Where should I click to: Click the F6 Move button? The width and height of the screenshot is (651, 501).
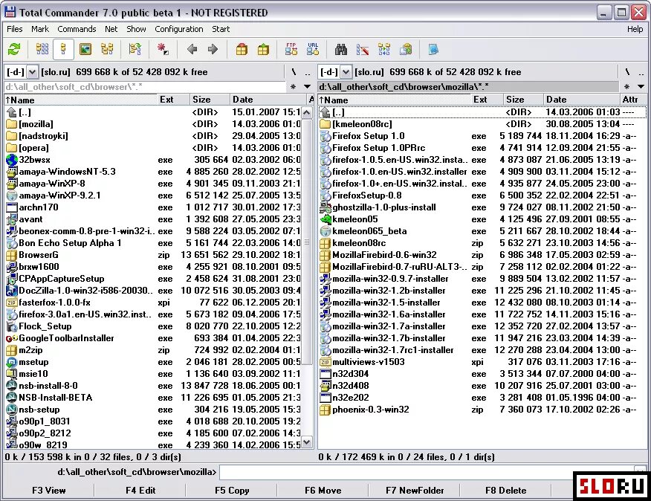tap(323, 491)
